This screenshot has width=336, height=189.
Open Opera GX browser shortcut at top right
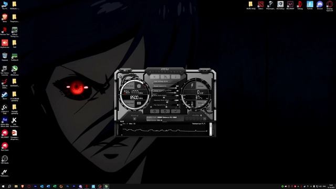[330, 6]
